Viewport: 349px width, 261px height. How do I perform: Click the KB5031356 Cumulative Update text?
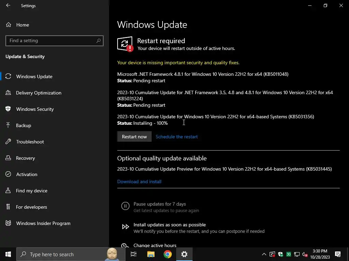tap(216, 117)
